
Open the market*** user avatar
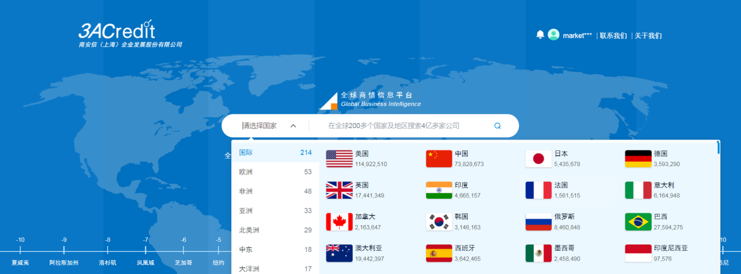coord(553,35)
